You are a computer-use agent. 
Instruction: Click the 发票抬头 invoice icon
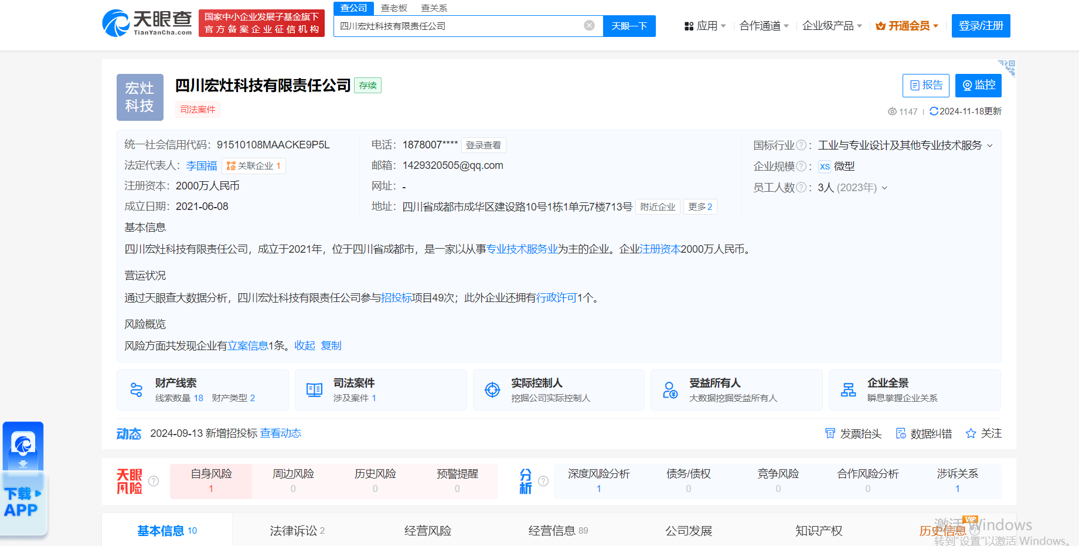[830, 433]
